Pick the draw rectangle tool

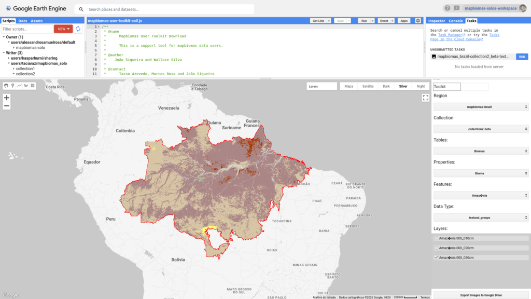tap(32, 86)
